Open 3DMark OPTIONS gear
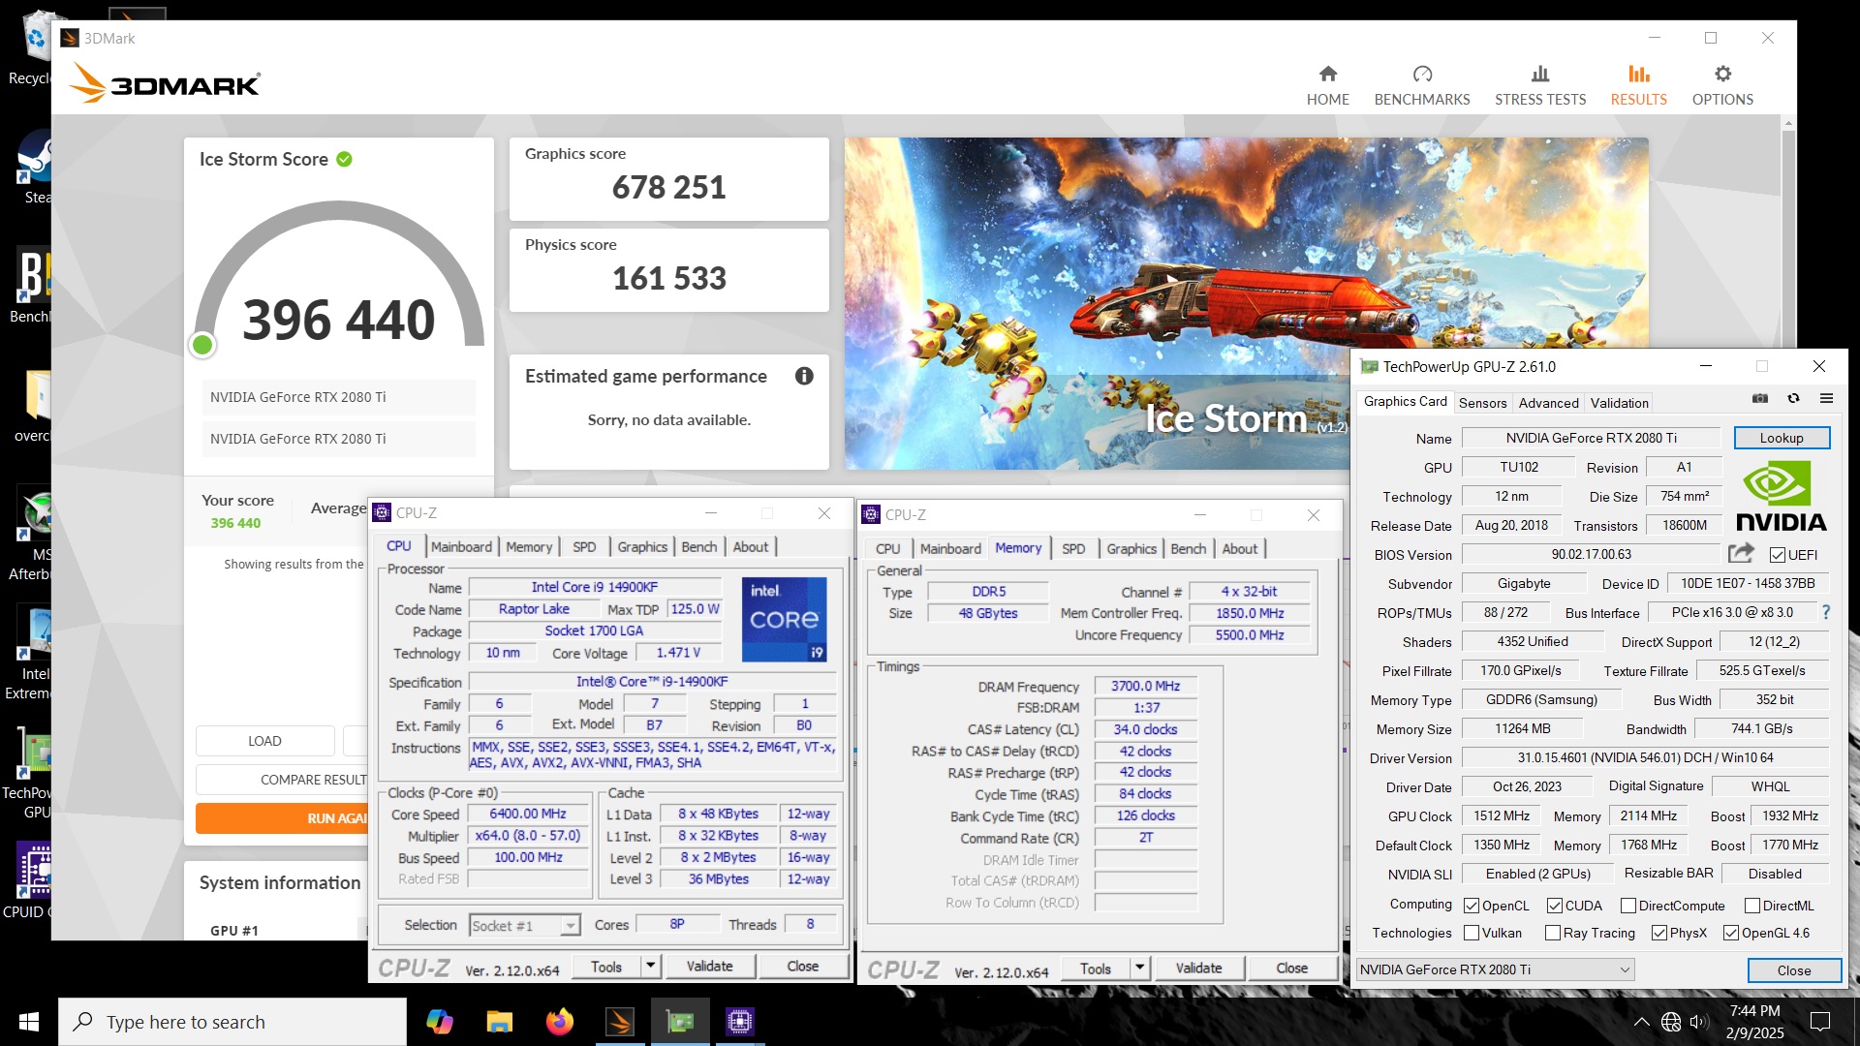 coord(1722,85)
